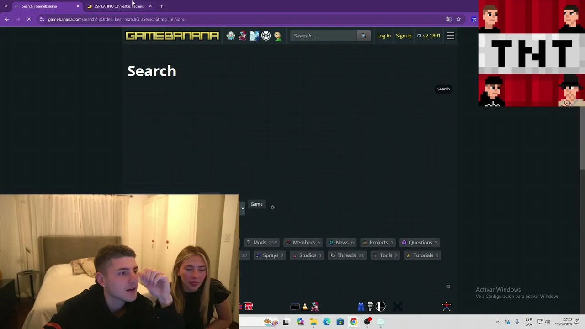This screenshot has height=329, width=585.
Task: Click the magnifying glass search button
Action: [364, 36]
